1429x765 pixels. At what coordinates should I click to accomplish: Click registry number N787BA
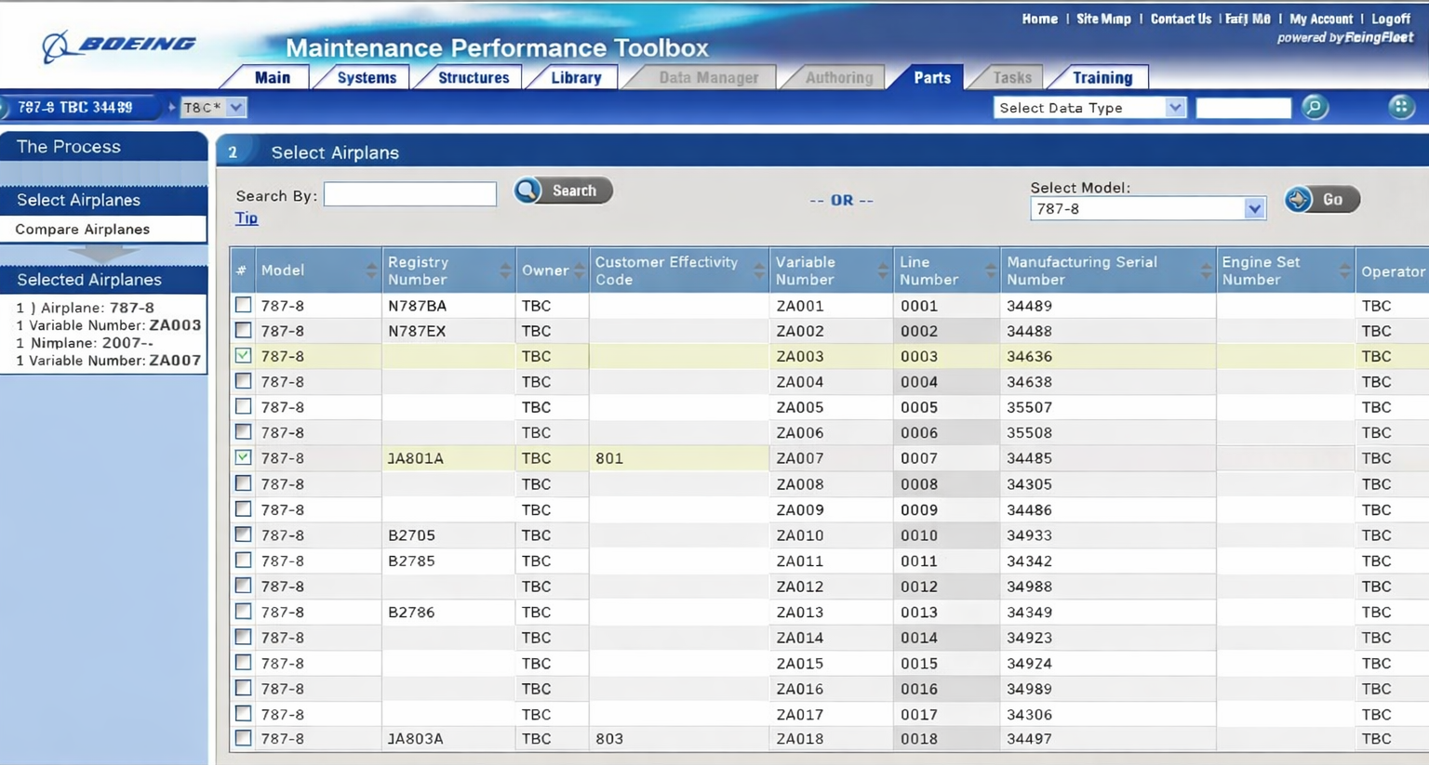coord(417,306)
